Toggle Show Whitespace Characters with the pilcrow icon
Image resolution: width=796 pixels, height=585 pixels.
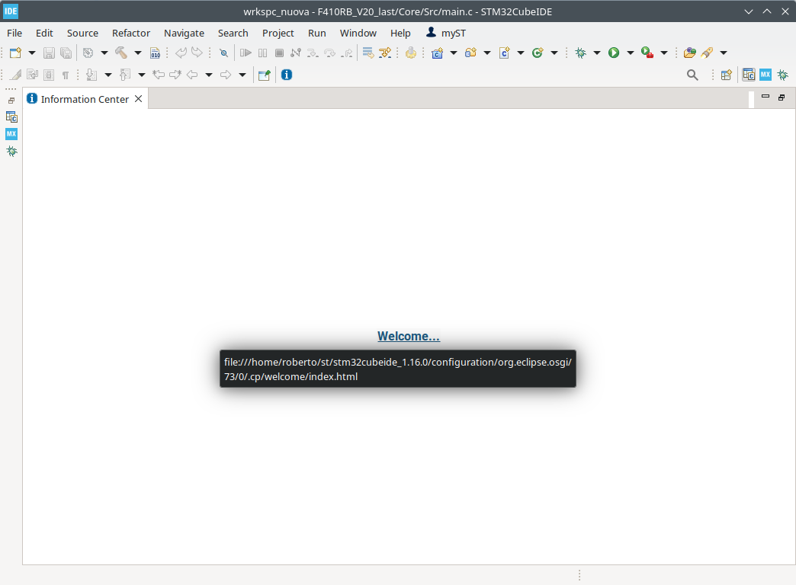pyautogui.click(x=64, y=74)
